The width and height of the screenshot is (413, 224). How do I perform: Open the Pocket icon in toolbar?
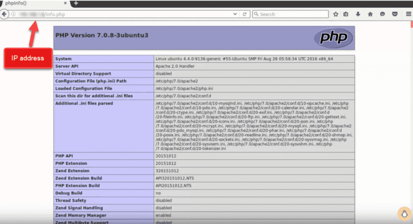394,14
